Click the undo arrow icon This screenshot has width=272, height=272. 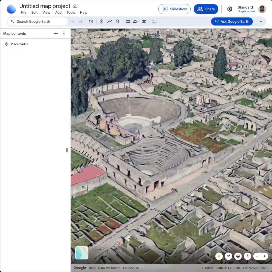point(73,22)
